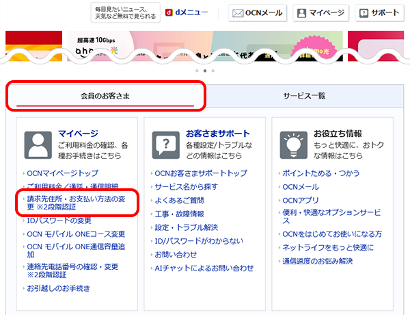The width and height of the screenshot is (410, 315).
Task: Open 請求先住所・お支払い方法の変更 link
Action: pyautogui.click(x=76, y=203)
